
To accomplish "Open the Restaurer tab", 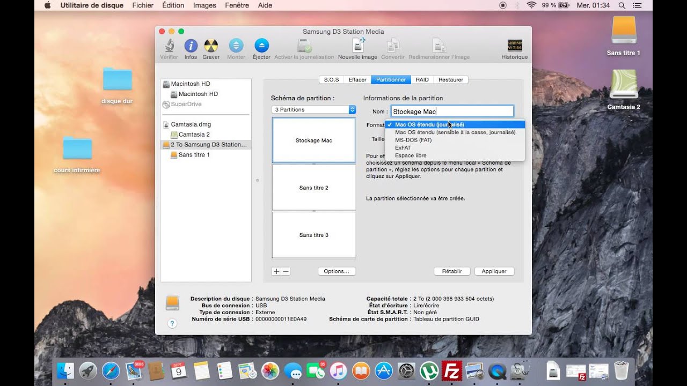I will point(451,79).
